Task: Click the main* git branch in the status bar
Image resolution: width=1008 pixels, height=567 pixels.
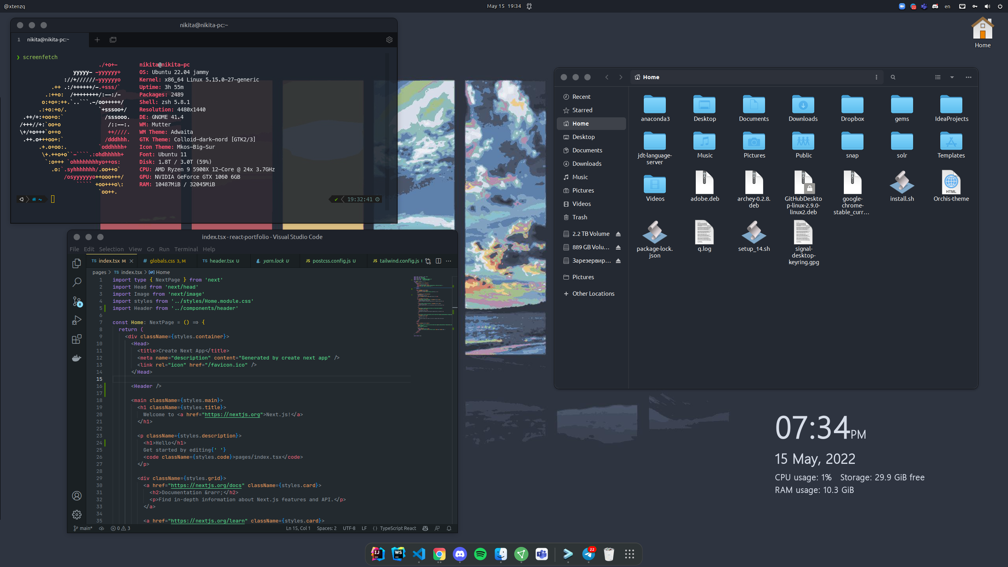Action: click(83, 528)
